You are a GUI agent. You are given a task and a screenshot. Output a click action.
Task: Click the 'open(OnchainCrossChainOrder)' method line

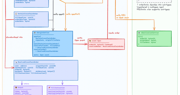46,44
